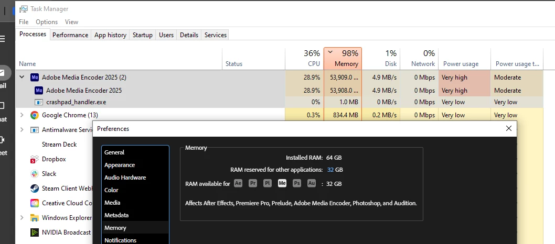
Task: Select the Stream Deck process row
Action: pyautogui.click(x=59, y=145)
